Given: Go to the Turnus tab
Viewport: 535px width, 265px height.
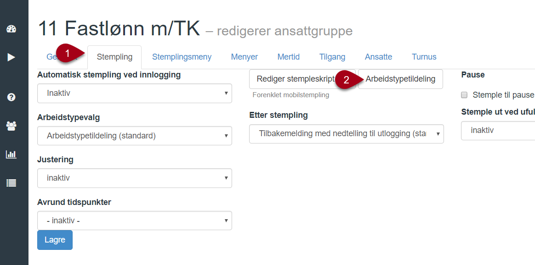Looking at the screenshot, I should (x=424, y=57).
